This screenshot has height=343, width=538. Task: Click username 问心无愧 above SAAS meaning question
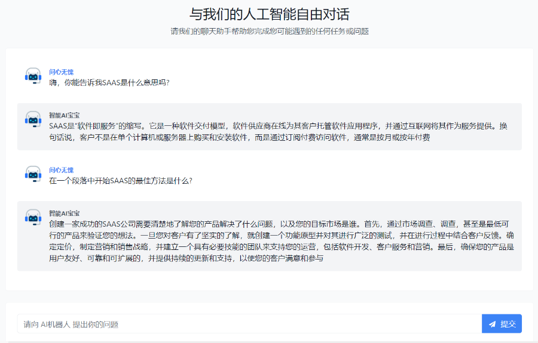(61, 72)
